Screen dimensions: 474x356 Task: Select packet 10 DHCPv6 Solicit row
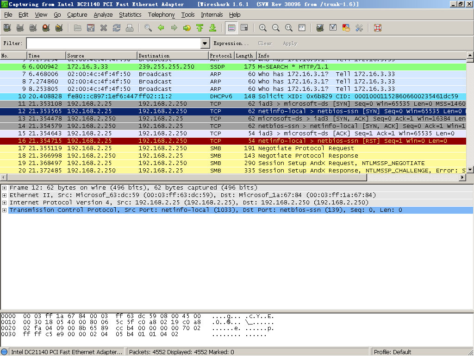(233, 96)
